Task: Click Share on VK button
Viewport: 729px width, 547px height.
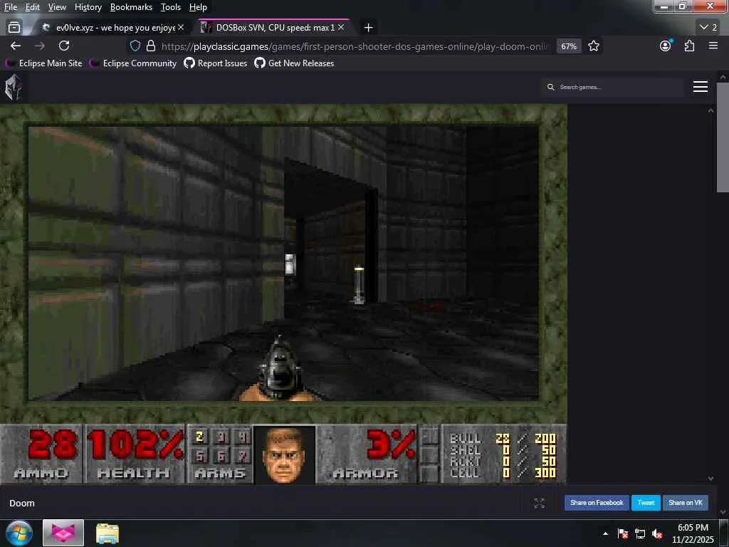Action: coord(686,503)
